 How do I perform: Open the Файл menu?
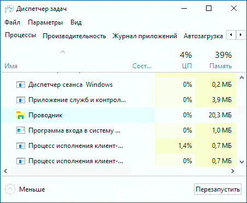point(12,22)
